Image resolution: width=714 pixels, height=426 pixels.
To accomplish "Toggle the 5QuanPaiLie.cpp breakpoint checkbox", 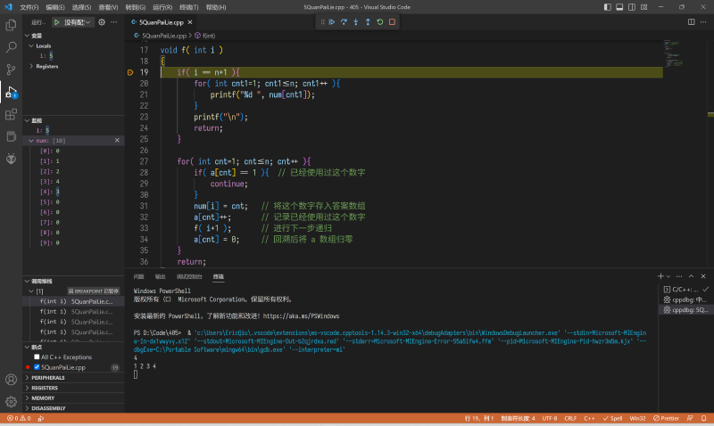I will pyautogui.click(x=37, y=367).
